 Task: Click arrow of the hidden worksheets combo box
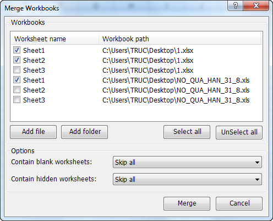click(x=257, y=180)
